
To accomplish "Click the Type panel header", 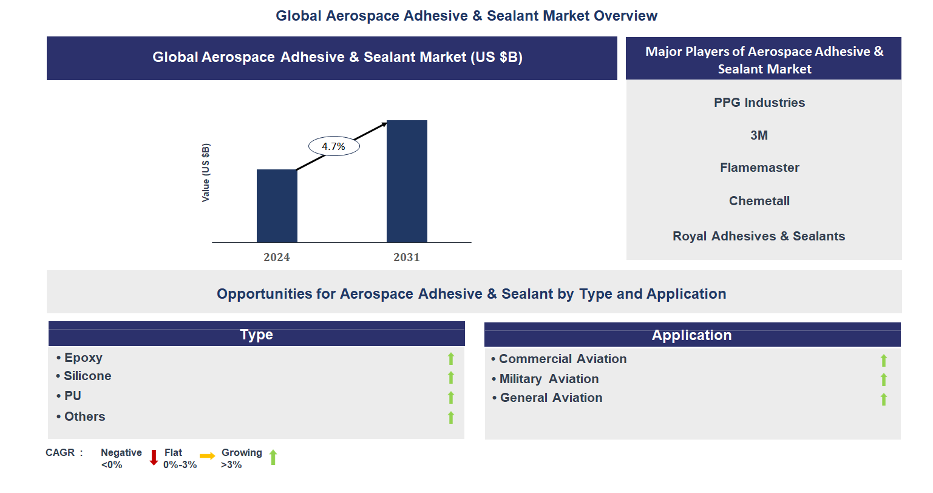I will (x=256, y=335).
